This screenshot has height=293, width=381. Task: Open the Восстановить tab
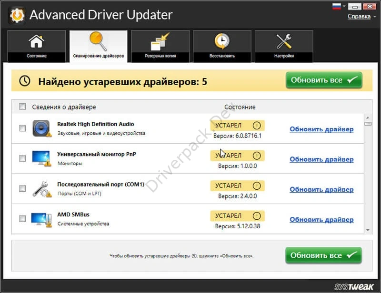click(x=222, y=46)
